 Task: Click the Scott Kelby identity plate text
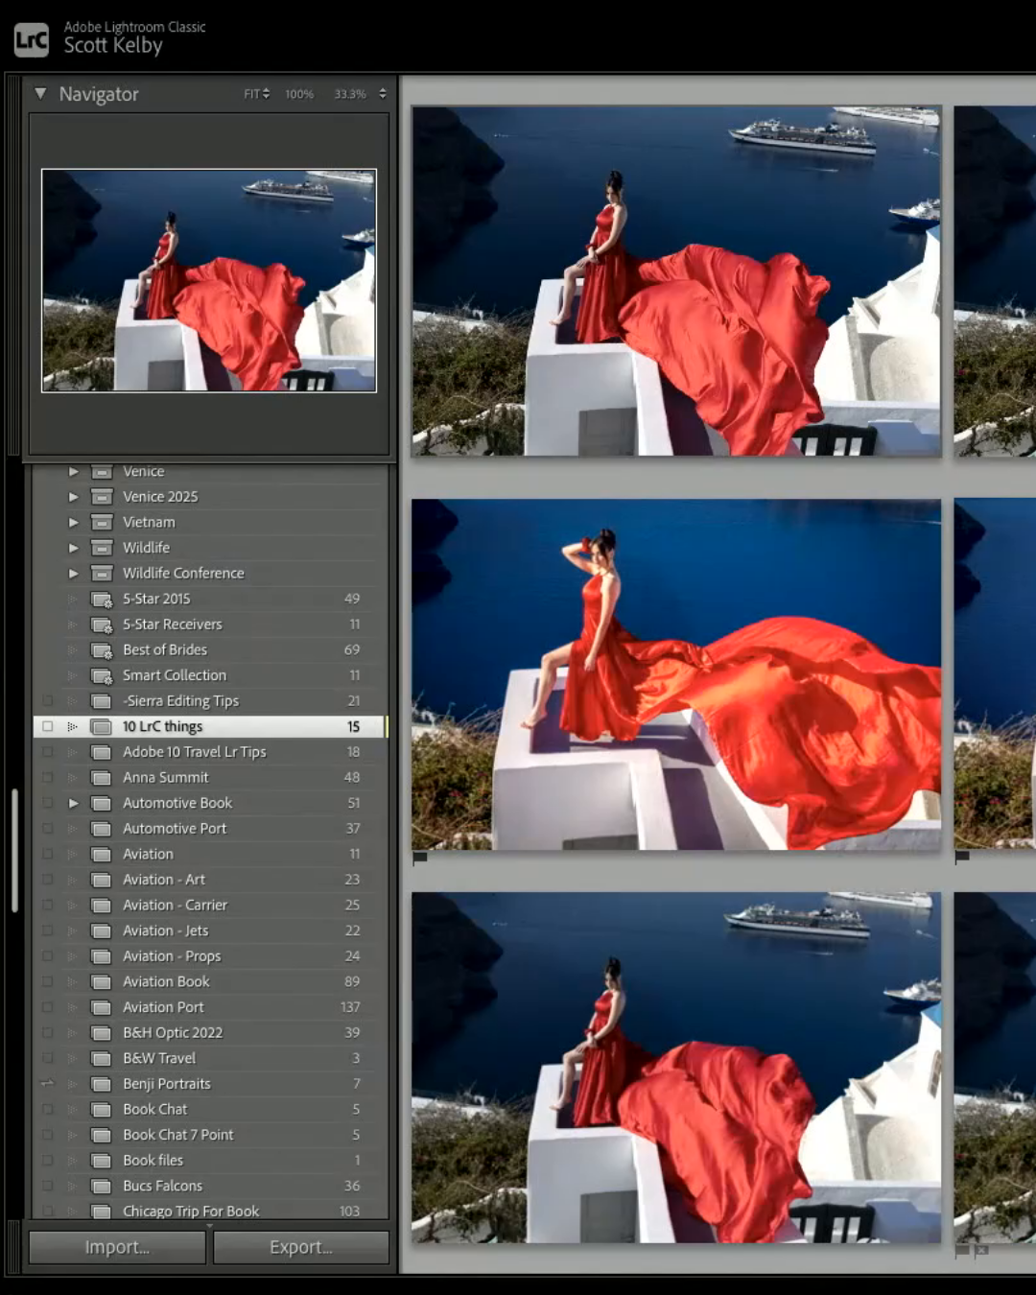pos(113,45)
